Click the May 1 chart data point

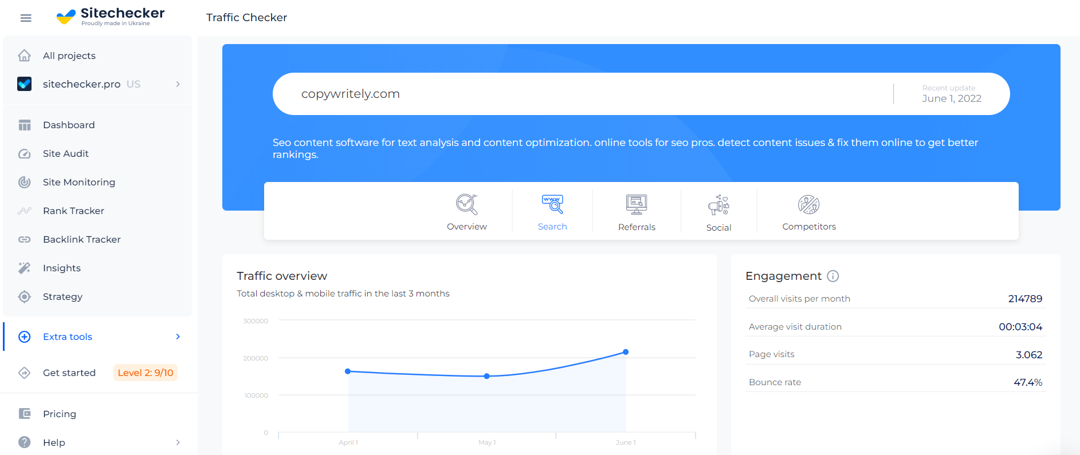pos(486,376)
